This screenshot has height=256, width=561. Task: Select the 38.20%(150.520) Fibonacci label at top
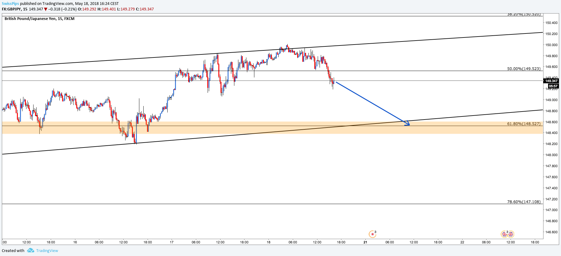524,14
